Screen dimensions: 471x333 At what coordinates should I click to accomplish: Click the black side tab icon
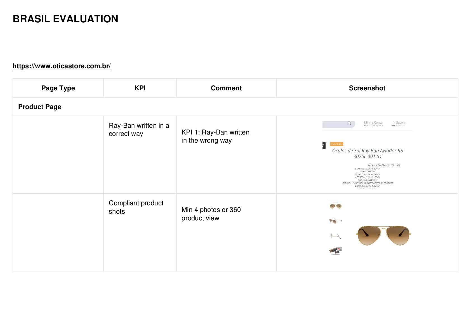[x=324, y=145]
